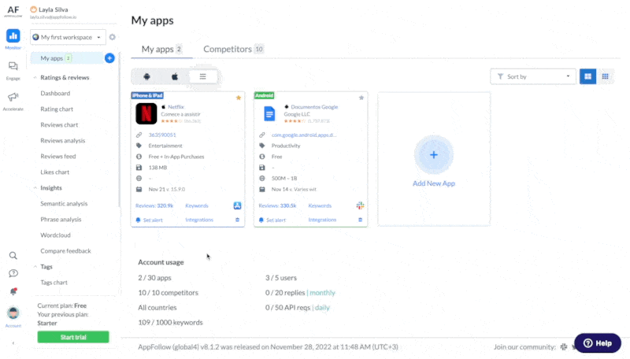Viewport: 630px width, 359px height.
Task: Click the Slack icon on Documentos Google card
Action: (x=361, y=205)
